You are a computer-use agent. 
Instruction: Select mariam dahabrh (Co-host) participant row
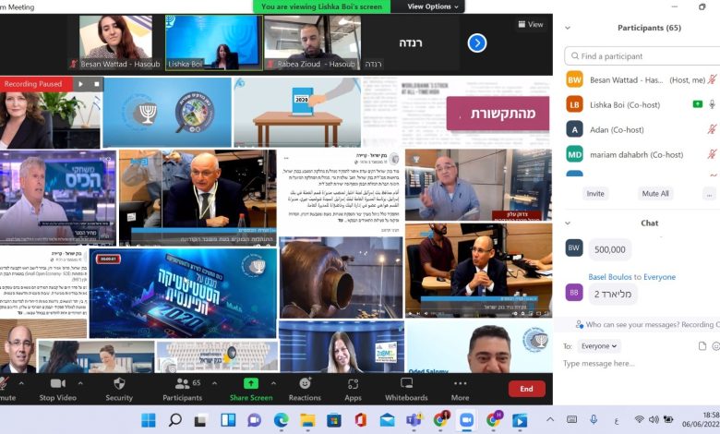[x=642, y=154]
